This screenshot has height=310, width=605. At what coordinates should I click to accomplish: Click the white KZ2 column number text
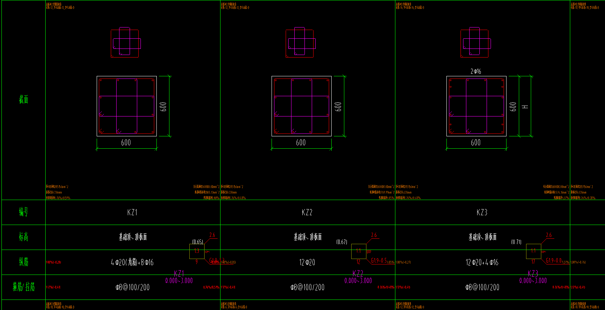pos(307,212)
